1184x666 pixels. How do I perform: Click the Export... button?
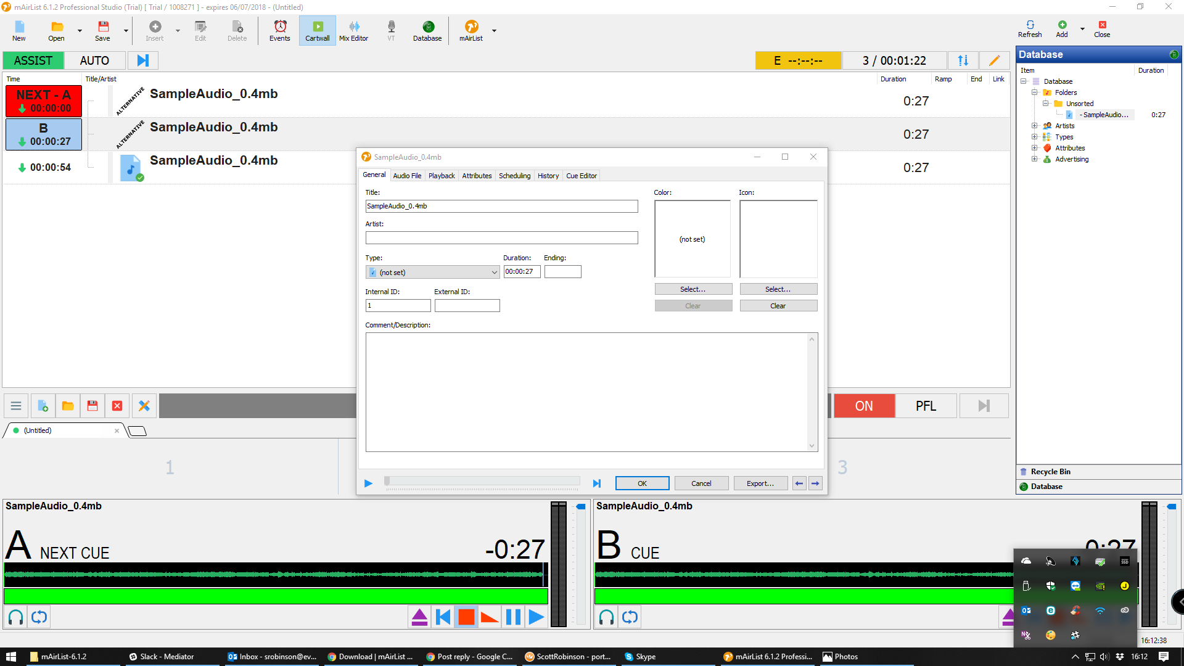pos(760,483)
